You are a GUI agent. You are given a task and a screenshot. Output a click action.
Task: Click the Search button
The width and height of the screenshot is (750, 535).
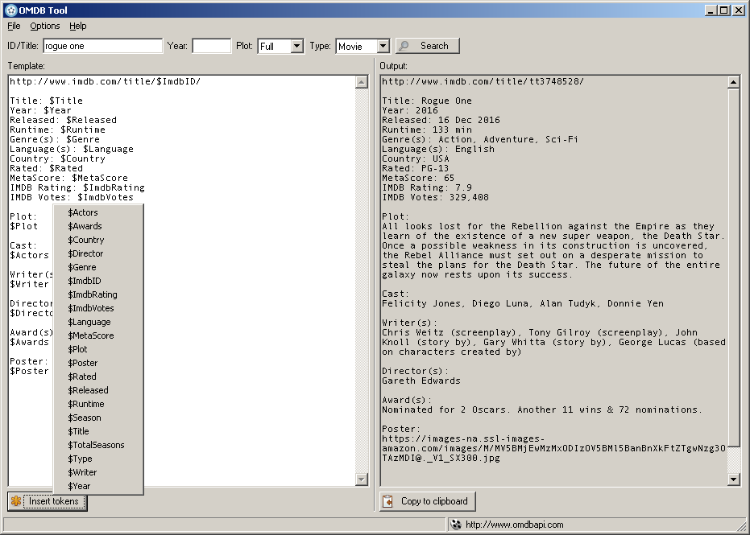tap(428, 46)
